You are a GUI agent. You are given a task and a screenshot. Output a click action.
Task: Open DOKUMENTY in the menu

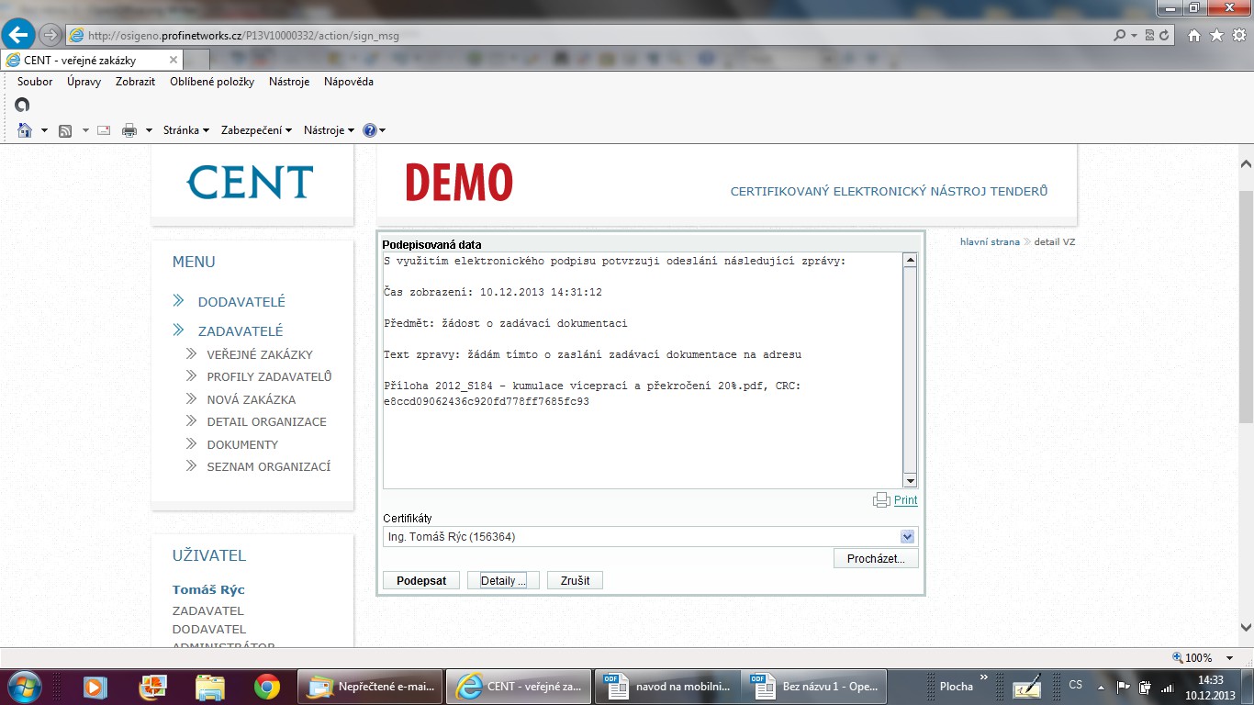click(x=242, y=444)
